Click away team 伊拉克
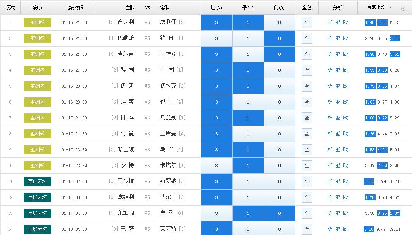 [x=169, y=86]
